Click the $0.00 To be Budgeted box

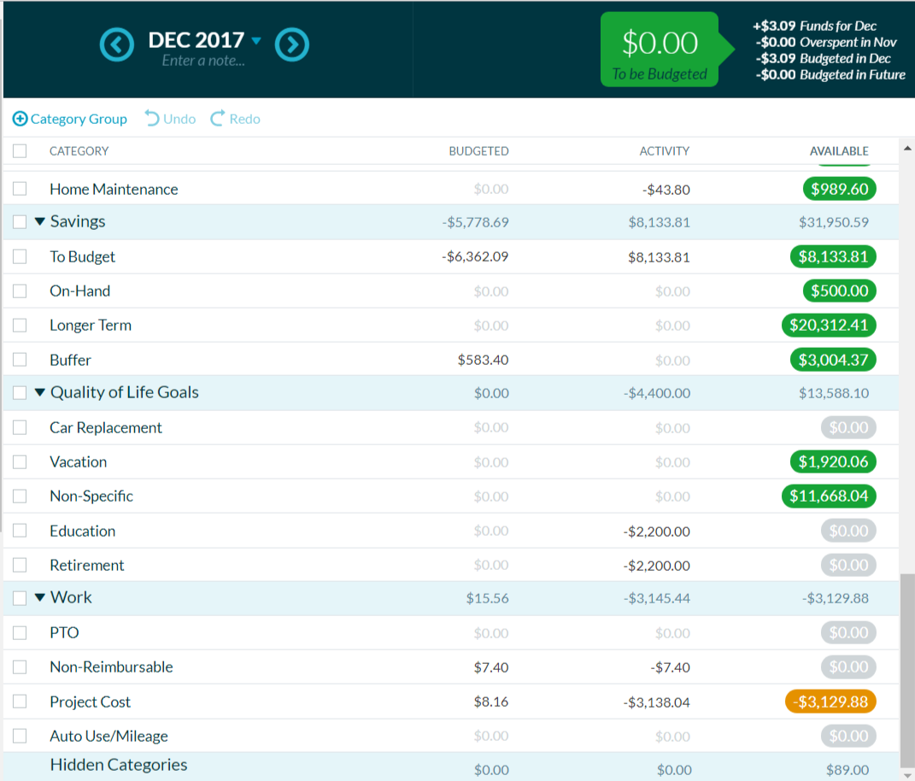click(x=660, y=50)
